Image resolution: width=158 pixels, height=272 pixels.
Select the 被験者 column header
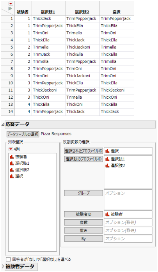click(x=23, y=12)
